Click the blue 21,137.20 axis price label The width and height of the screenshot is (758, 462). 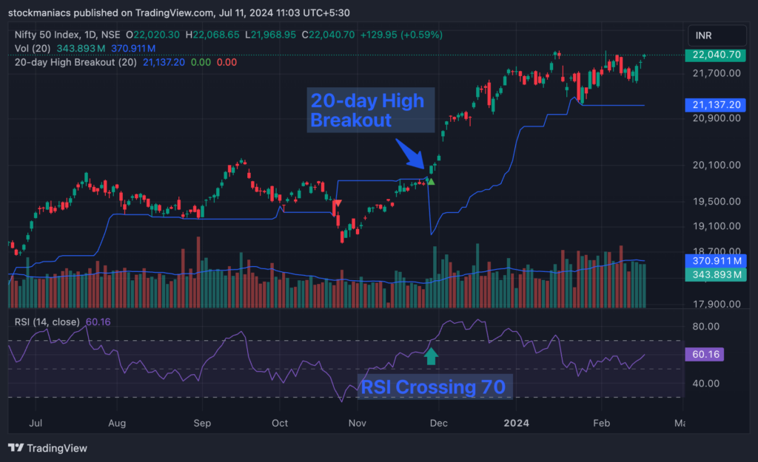716,105
